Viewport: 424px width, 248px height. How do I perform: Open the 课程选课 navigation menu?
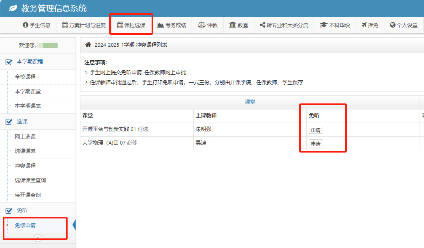(131, 25)
